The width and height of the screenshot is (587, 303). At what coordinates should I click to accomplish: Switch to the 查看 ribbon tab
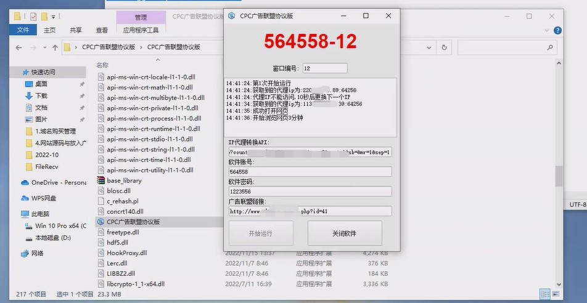point(102,30)
